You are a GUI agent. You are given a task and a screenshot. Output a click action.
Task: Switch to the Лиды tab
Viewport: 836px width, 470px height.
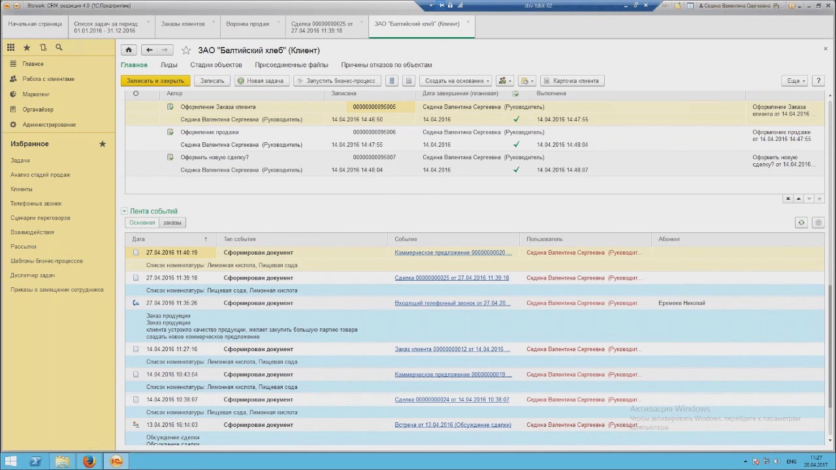click(x=169, y=65)
